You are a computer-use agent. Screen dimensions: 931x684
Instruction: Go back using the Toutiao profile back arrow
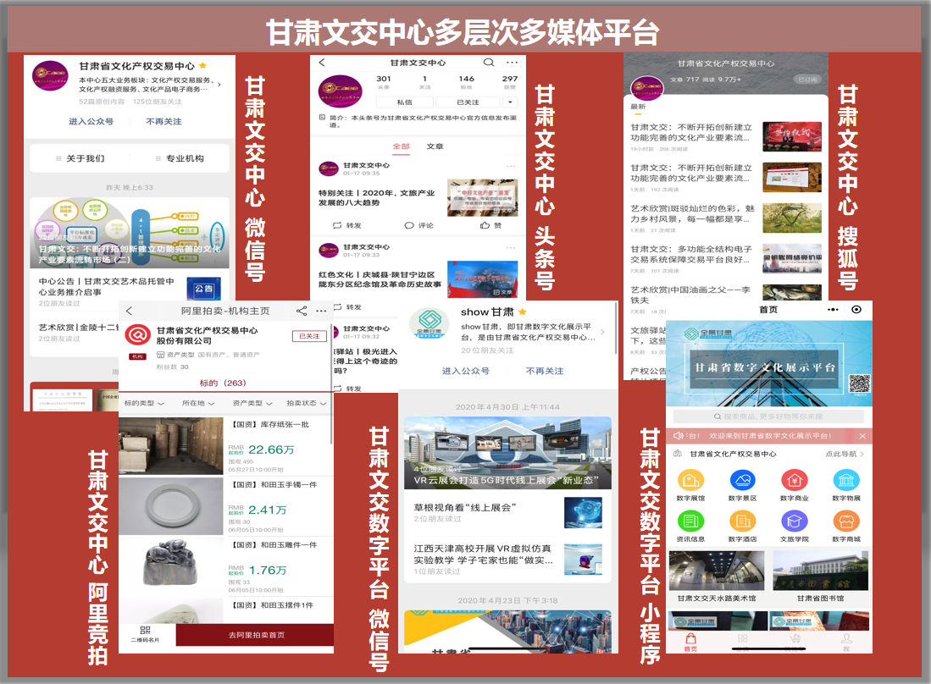click(322, 63)
